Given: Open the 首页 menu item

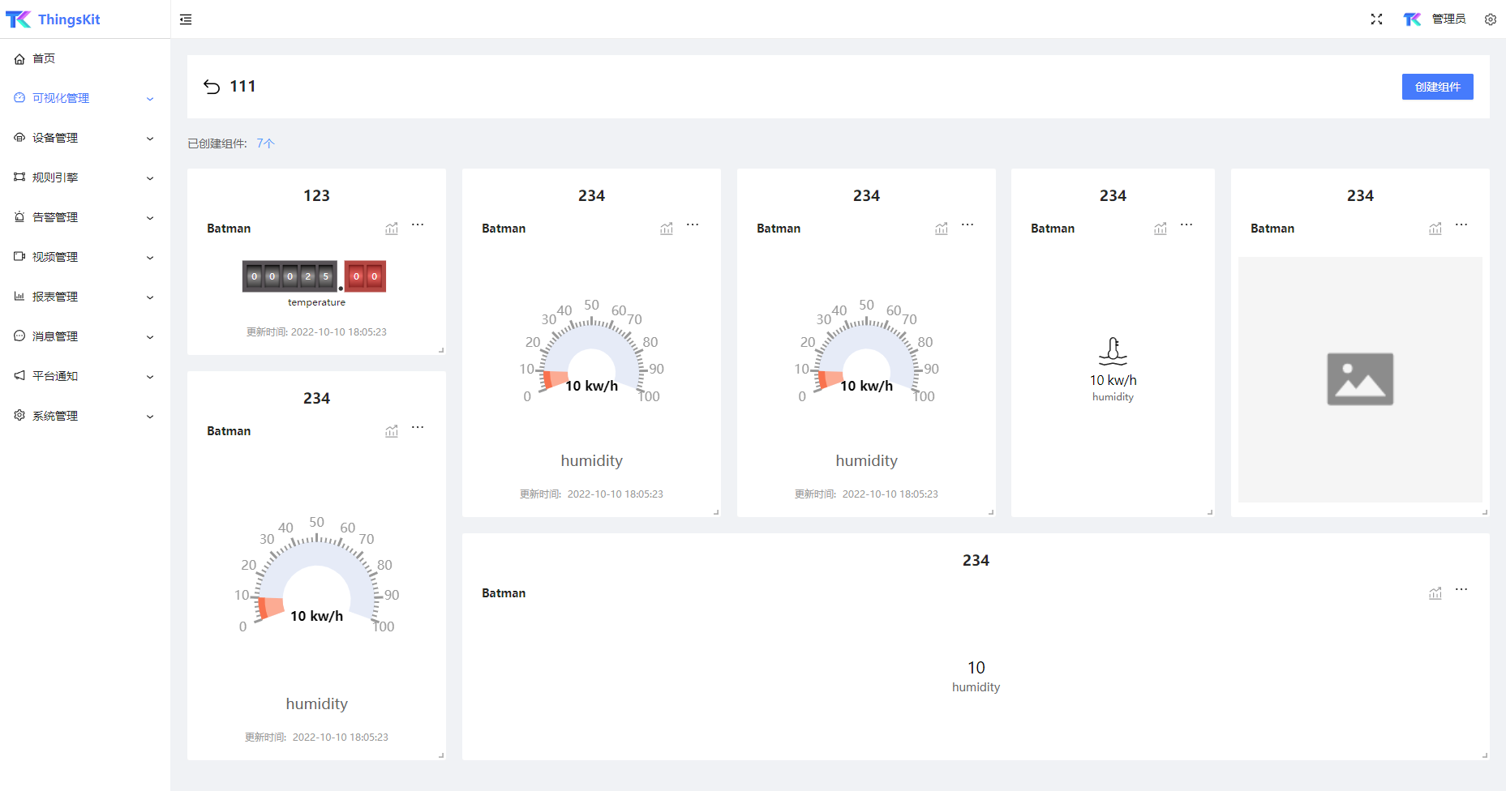Looking at the screenshot, I should point(85,58).
